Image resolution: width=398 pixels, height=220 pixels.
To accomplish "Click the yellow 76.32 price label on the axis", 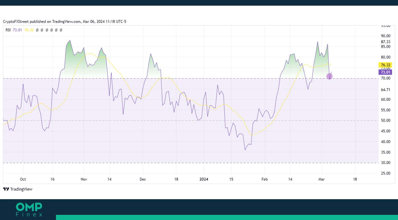I will click(385, 65).
